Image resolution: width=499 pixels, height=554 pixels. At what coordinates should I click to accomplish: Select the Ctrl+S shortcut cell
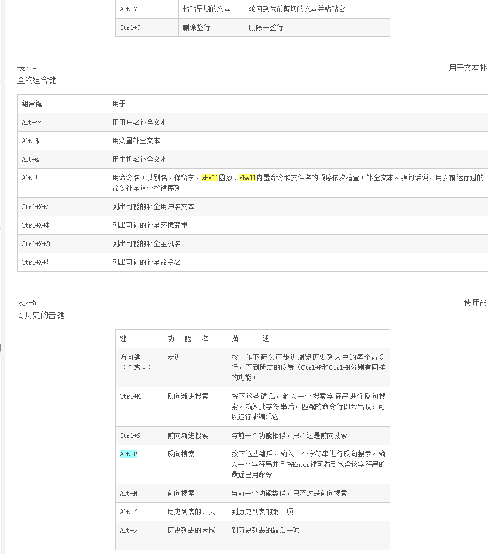tap(139, 436)
